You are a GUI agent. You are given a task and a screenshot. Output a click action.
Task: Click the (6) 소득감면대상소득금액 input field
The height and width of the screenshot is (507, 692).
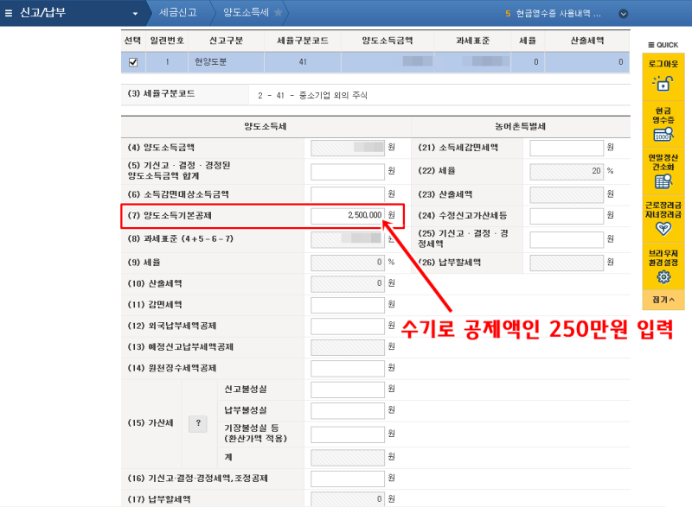click(x=348, y=194)
